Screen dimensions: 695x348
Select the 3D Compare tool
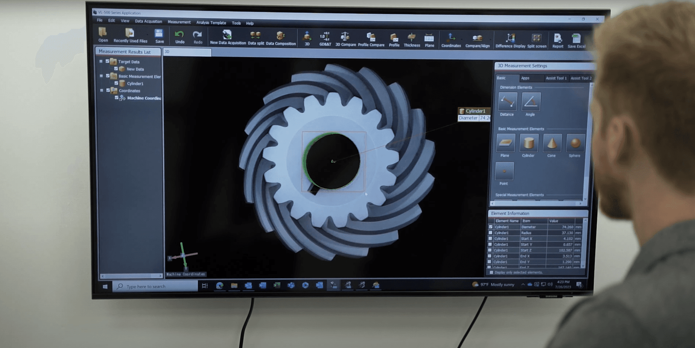[345, 38]
